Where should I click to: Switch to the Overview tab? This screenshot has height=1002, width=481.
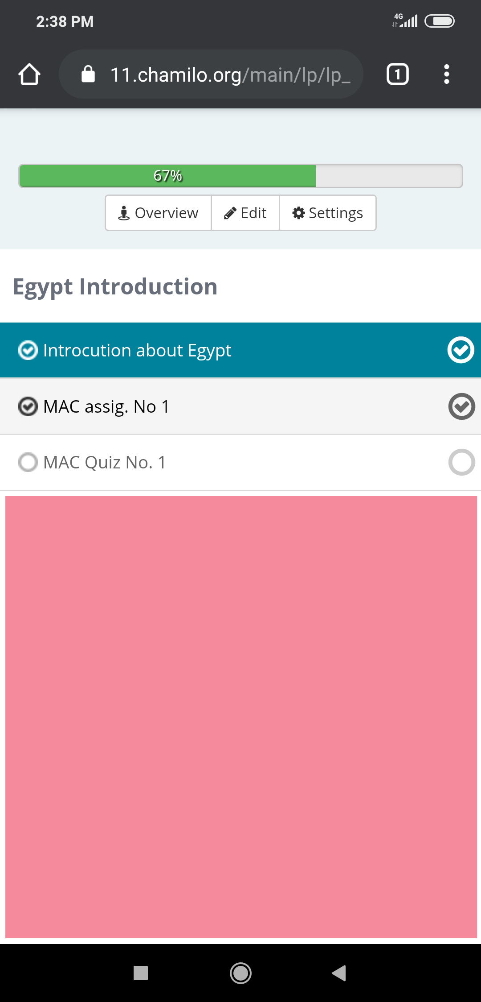pos(158,213)
